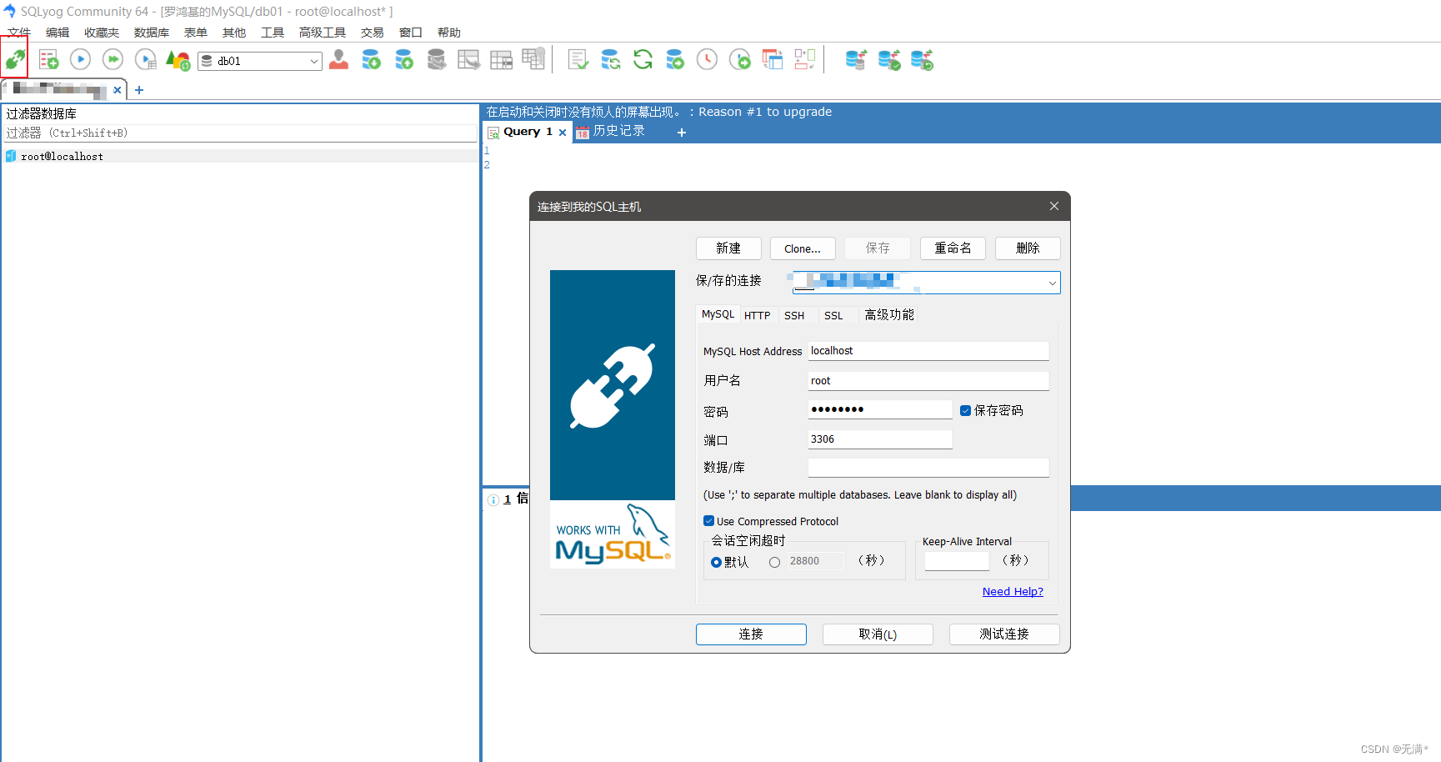Open the query builder window icon

click(x=773, y=59)
